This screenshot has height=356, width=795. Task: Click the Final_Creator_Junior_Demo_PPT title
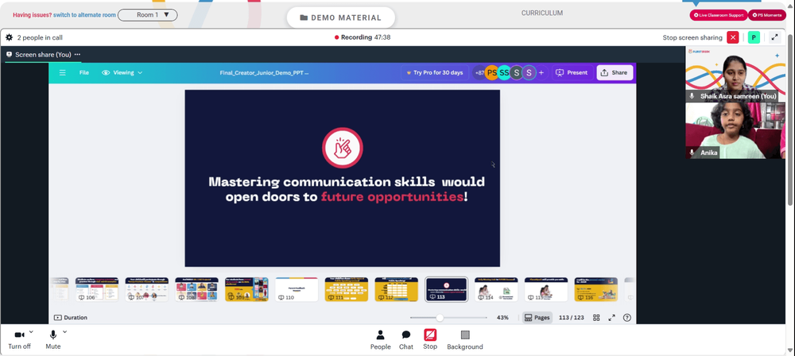(x=264, y=72)
